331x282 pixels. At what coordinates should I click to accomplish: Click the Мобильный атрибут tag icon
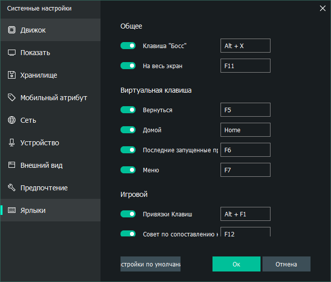point(11,98)
